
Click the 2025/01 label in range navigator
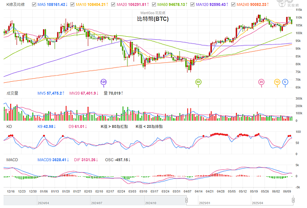[205, 203]
